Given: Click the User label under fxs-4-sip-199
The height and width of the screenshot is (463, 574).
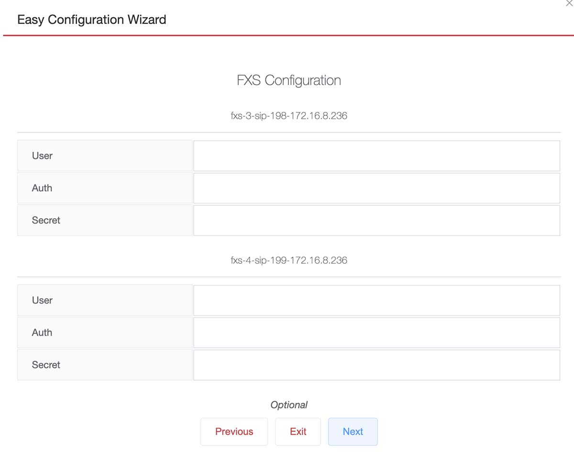Looking at the screenshot, I should (x=42, y=300).
